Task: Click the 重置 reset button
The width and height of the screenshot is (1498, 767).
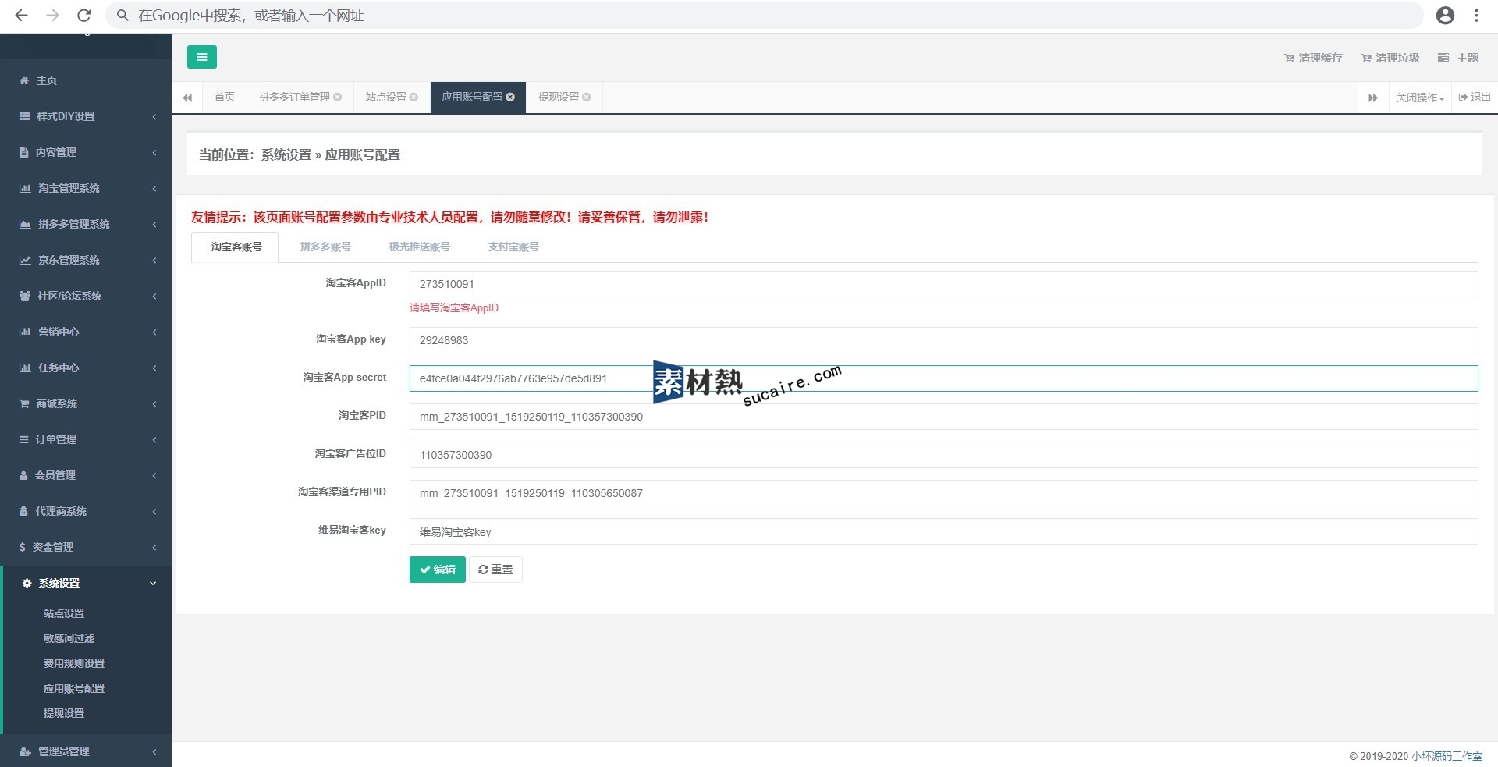Action: 495,570
